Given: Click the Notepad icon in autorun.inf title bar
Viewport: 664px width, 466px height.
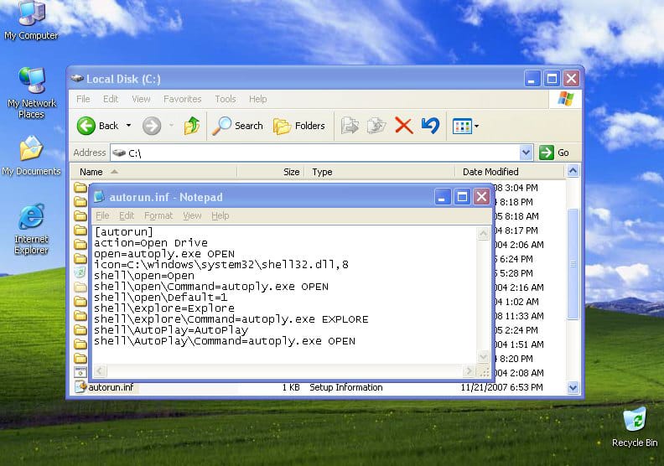Looking at the screenshot, I should [x=99, y=197].
